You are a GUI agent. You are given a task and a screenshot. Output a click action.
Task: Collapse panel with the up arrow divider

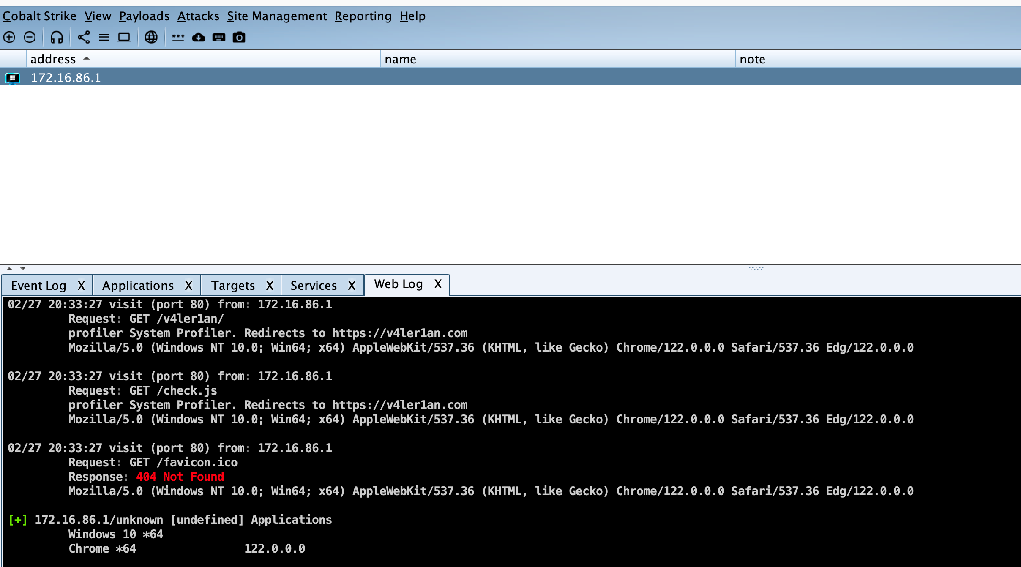tap(9, 268)
